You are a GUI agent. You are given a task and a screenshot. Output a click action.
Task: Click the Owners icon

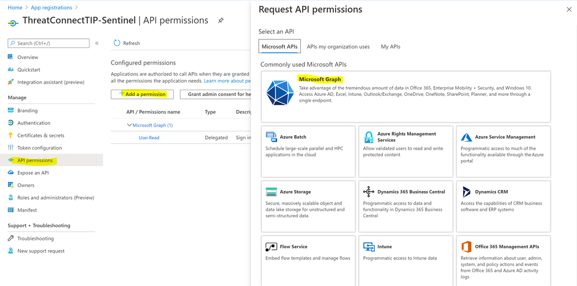pos(10,185)
